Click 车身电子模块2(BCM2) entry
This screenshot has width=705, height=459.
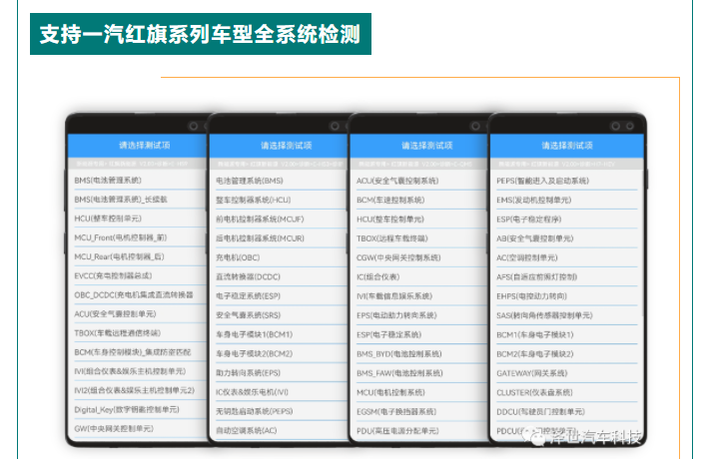(x=279, y=354)
